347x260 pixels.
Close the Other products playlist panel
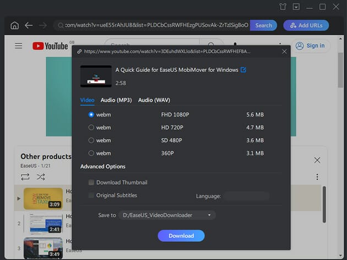tap(317, 160)
